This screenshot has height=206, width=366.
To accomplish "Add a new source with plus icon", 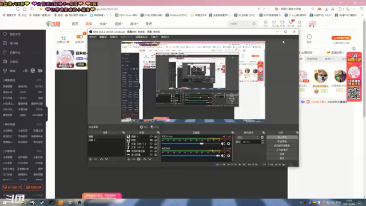I will 129,159.
